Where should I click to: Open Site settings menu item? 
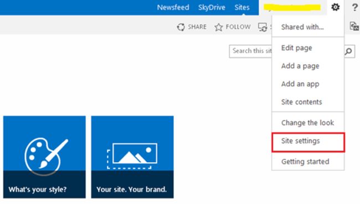308,142
